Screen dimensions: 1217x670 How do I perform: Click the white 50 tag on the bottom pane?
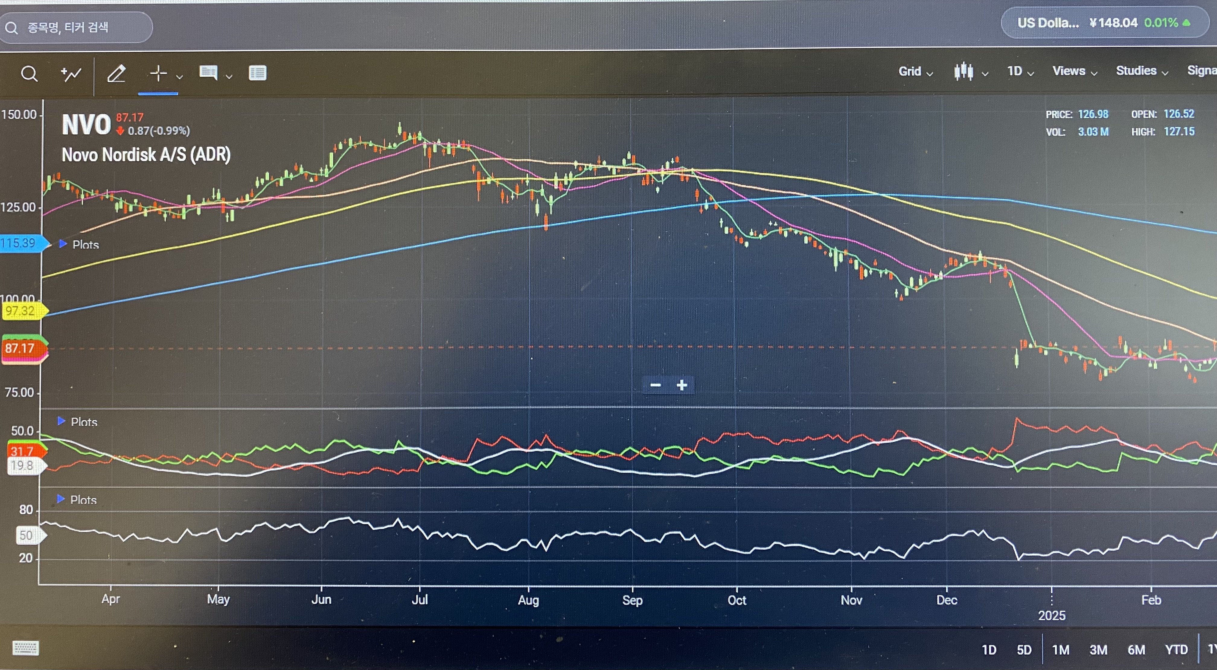pyautogui.click(x=31, y=535)
